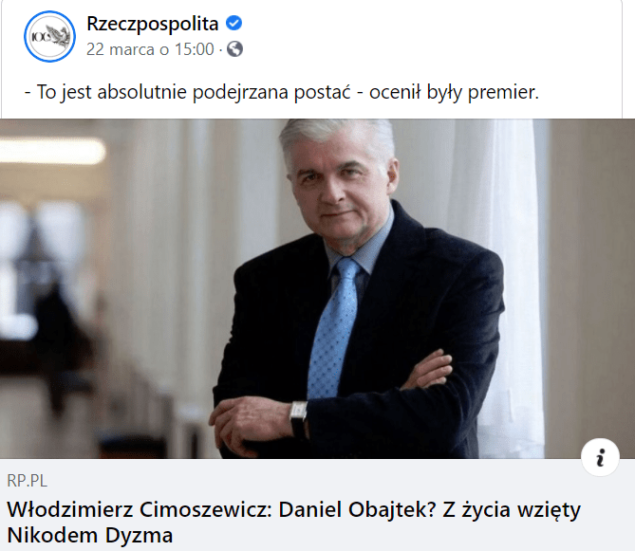Open the post timestamp 22 marca o 15:00
Screen dimensions: 635x551
pos(150,49)
